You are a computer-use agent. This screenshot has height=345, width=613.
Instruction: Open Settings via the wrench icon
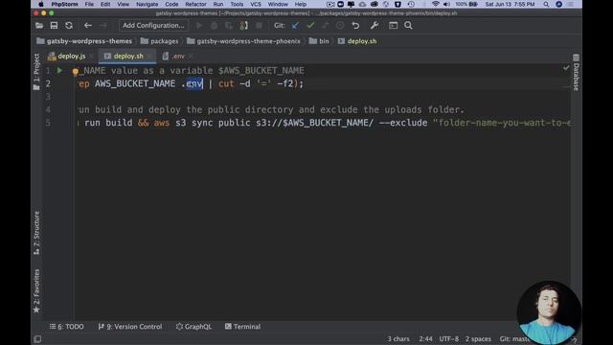click(375, 26)
